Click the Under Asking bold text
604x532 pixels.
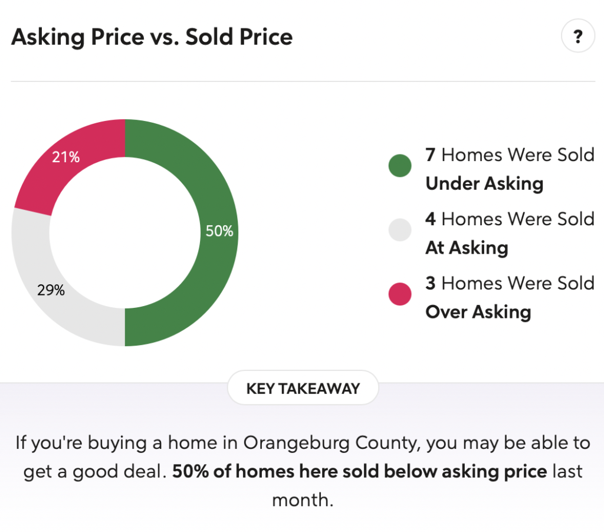[x=485, y=183]
